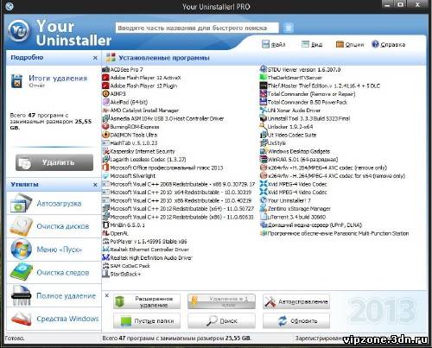Click the Итоги удаления report icon
432x348 pixels.
tap(17, 81)
